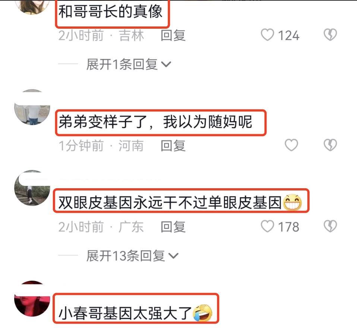Like the comment with 178 likes
This screenshot has height=328, width=357.
(267, 226)
